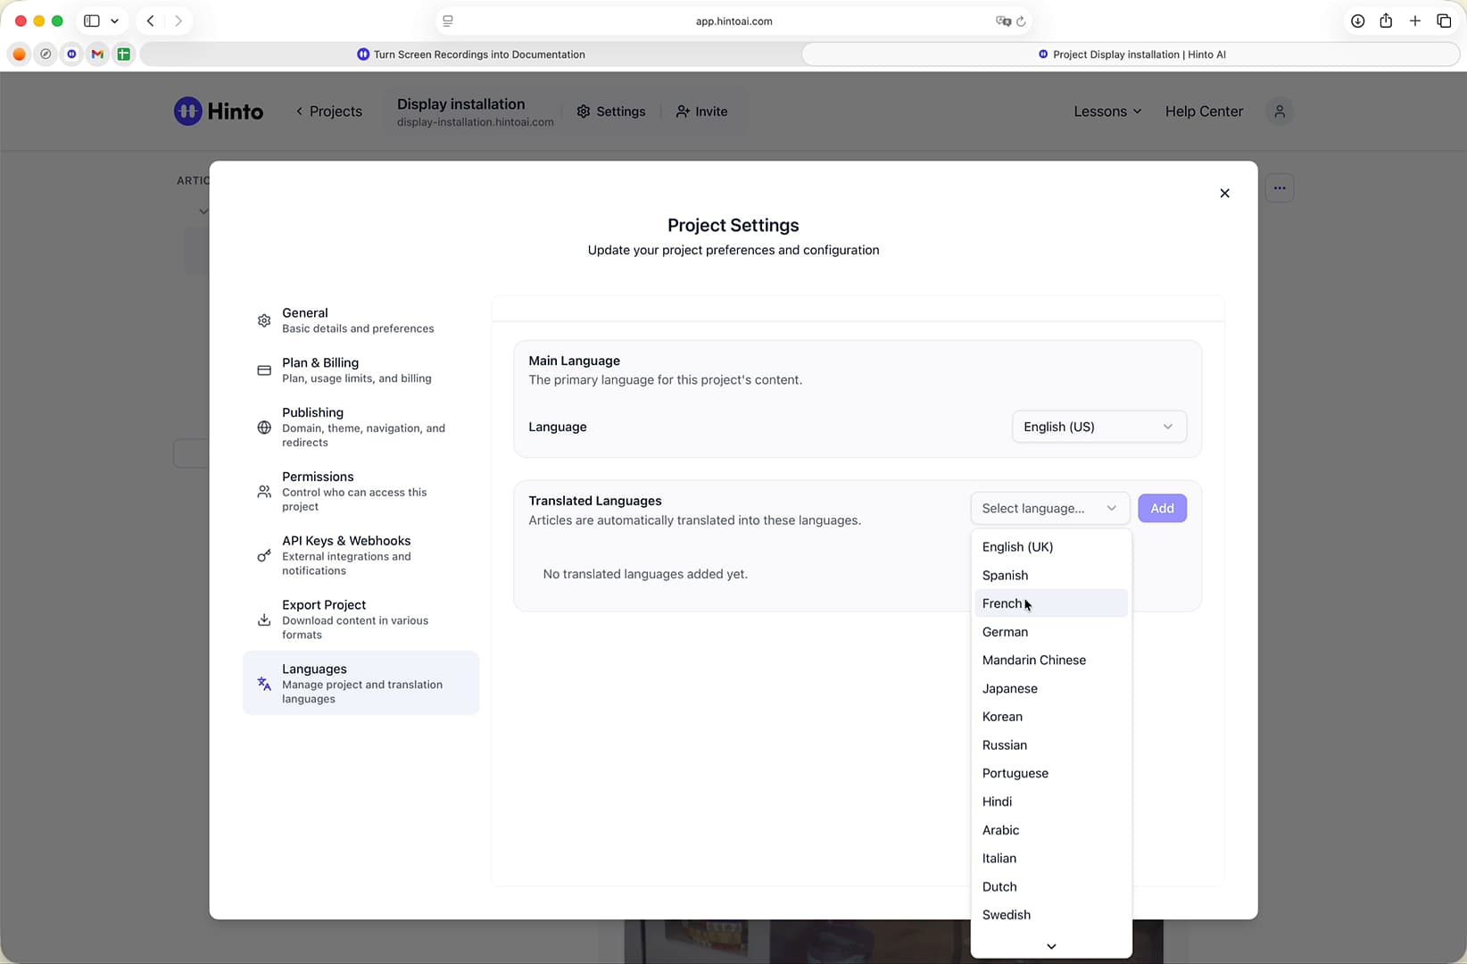Open the user profile avatar icon
Viewport: 1467px width, 964px height.
coord(1280,112)
